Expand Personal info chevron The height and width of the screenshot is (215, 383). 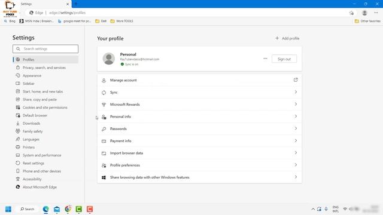tap(296, 116)
